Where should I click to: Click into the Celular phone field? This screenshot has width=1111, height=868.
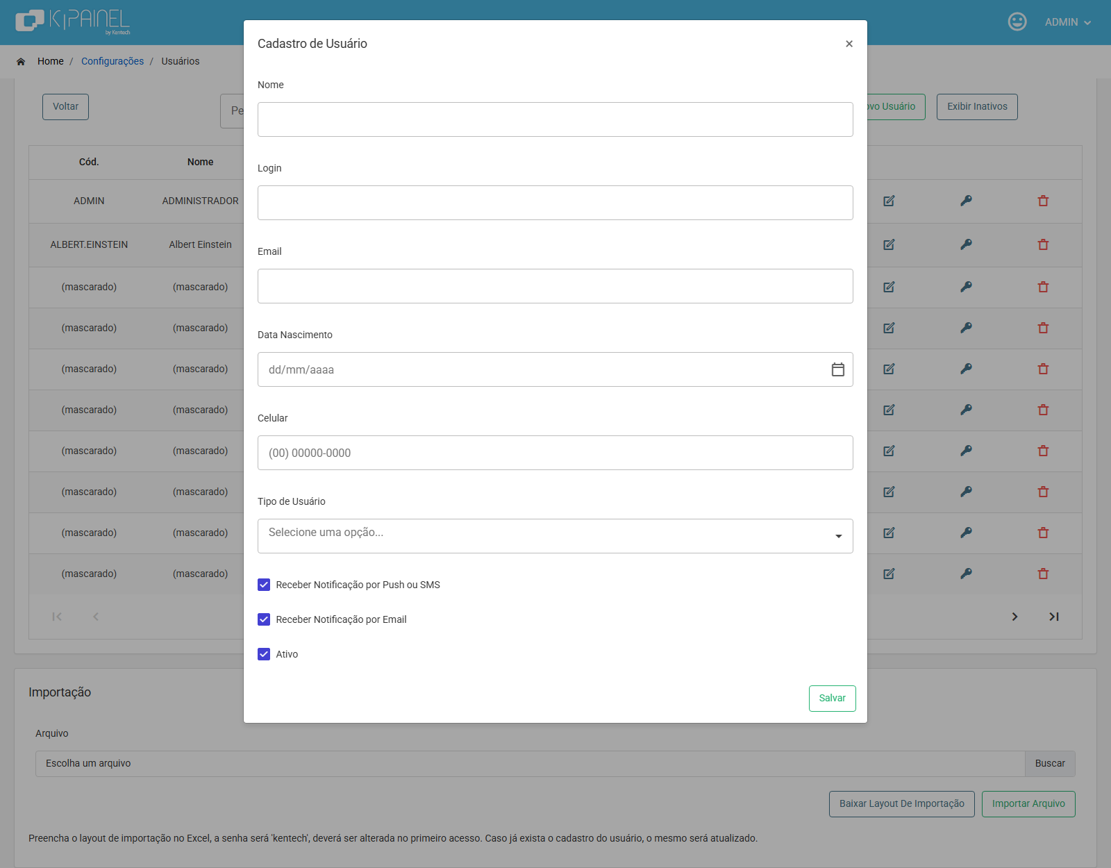[x=555, y=453]
